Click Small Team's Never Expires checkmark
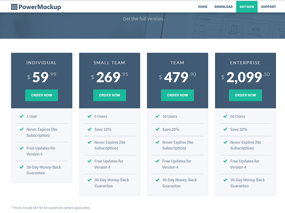This screenshot has height=213, width=285. coord(89,142)
